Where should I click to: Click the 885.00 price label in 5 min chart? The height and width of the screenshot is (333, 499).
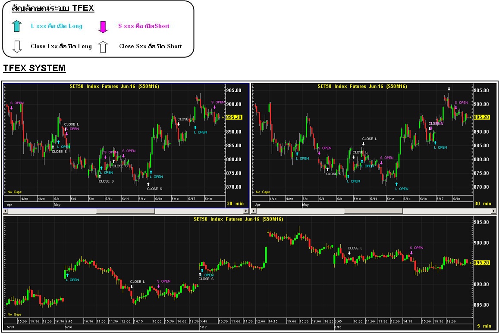481,305
